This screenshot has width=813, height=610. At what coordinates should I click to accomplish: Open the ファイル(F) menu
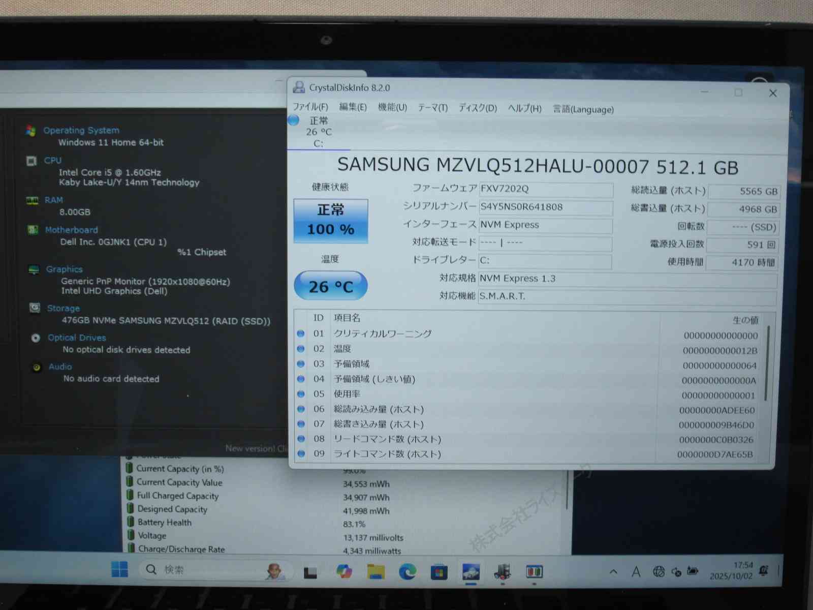[x=310, y=107]
